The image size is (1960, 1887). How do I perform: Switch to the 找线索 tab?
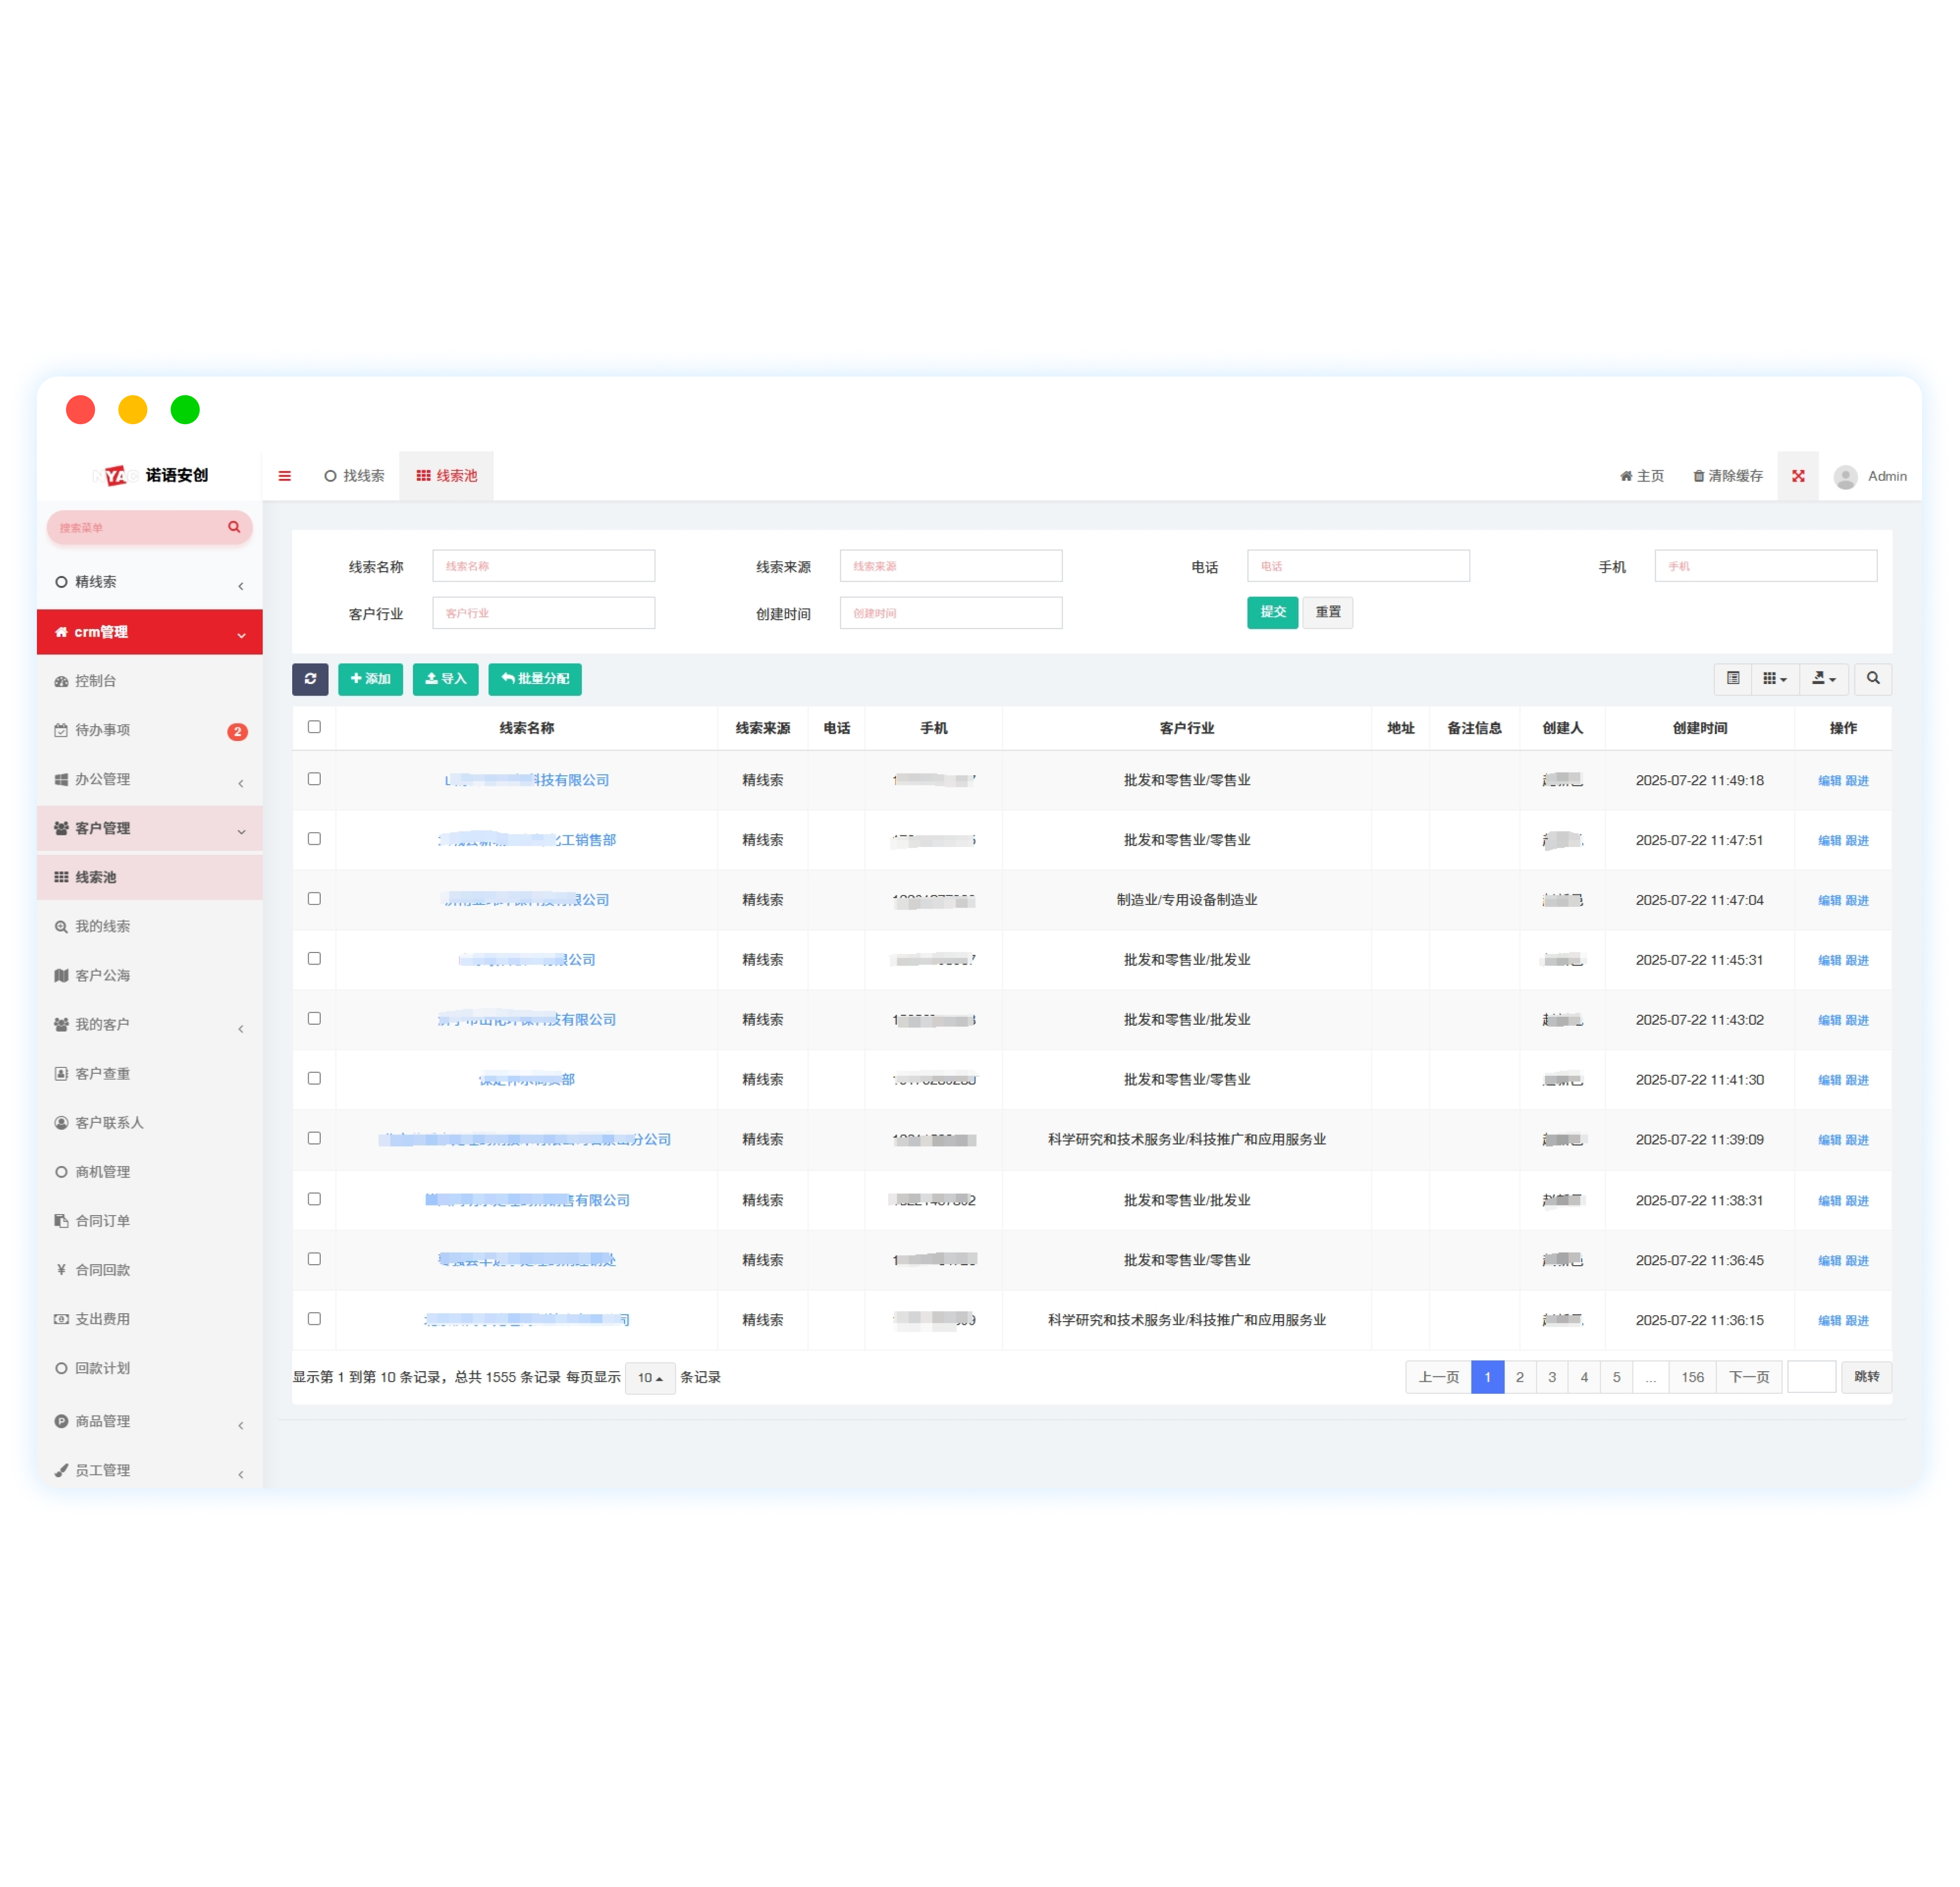coord(355,476)
